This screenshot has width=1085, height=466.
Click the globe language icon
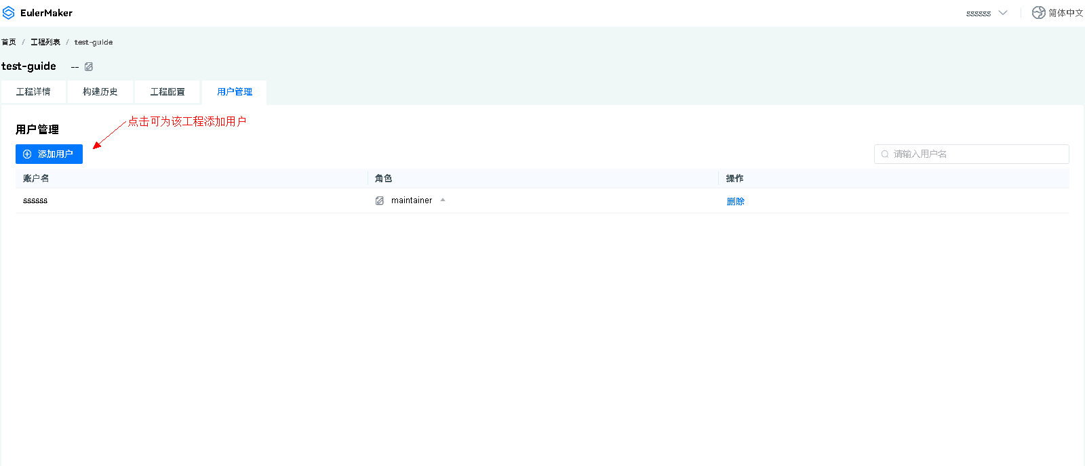tap(1038, 13)
